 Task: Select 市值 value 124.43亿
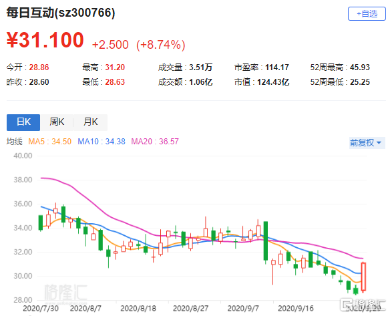[273, 82]
